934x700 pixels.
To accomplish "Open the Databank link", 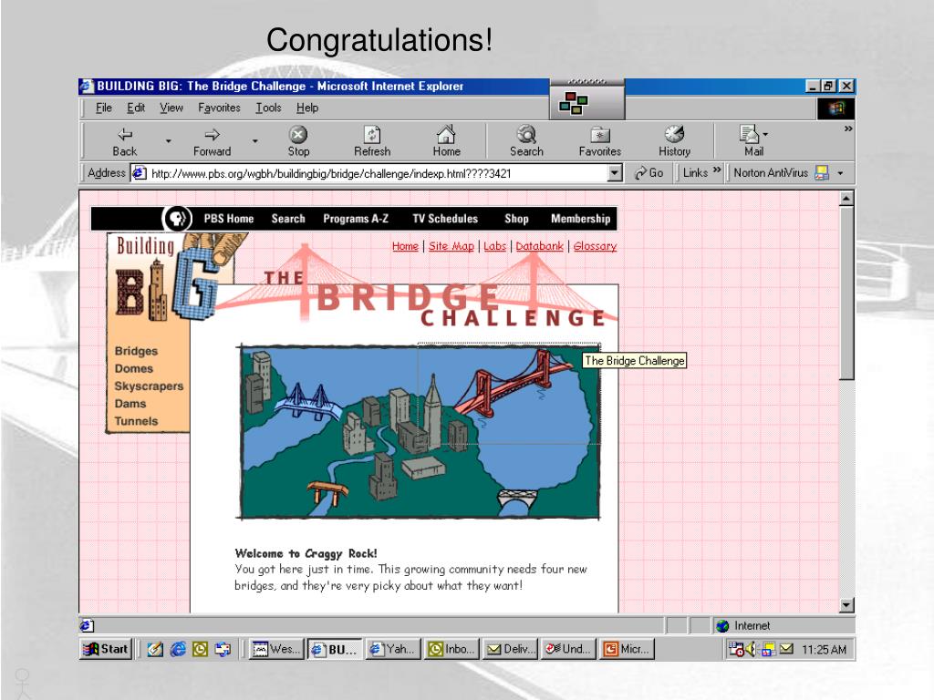I will point(540,246).
